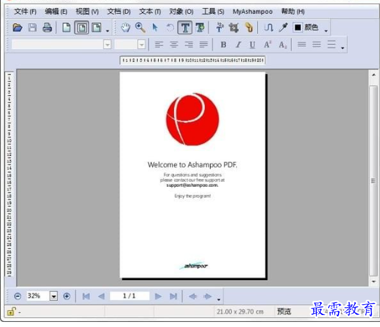380x327 pixels.
Task: Click the padlock security icon in status bar
Action: pos(11,312)
